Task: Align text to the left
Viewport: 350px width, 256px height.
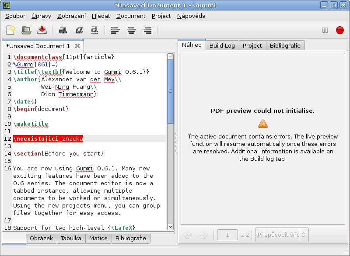Action: click(115, 30)
